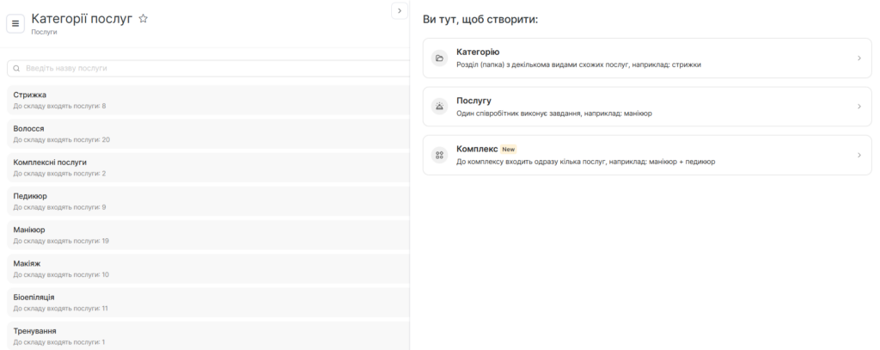Open the Стрижка category
This screenshot has width=880, height=350.
206,100
